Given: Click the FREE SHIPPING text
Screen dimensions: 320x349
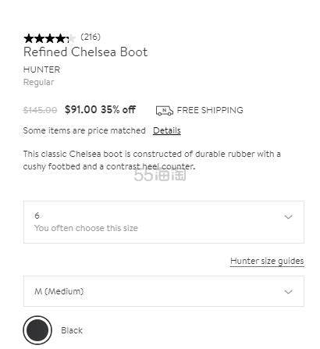Looking at the screenshot, I should point(210,110).
